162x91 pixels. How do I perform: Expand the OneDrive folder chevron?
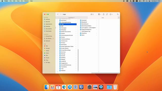pyautogui.click(x=96, y=33)
